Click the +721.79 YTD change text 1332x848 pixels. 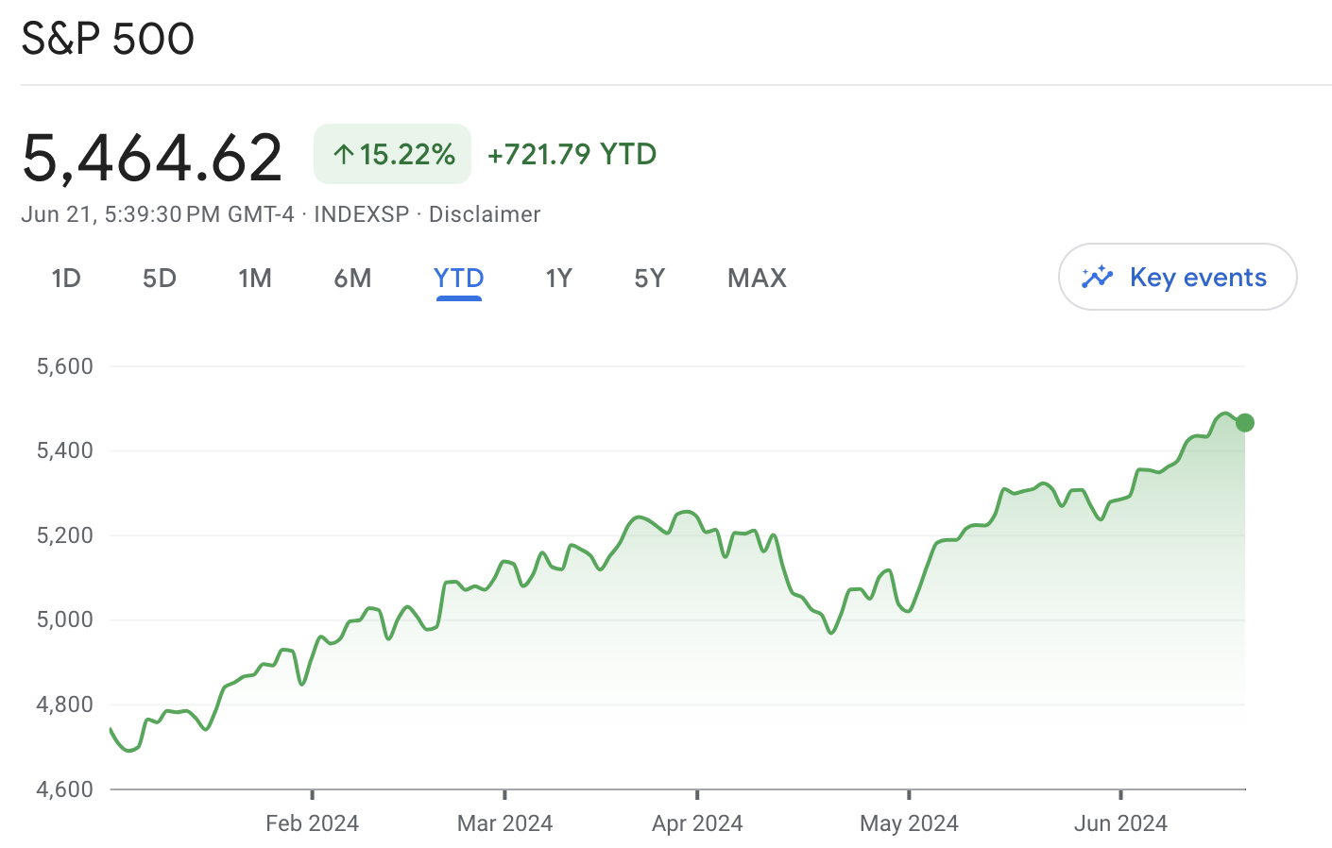(x=572, y=154)
